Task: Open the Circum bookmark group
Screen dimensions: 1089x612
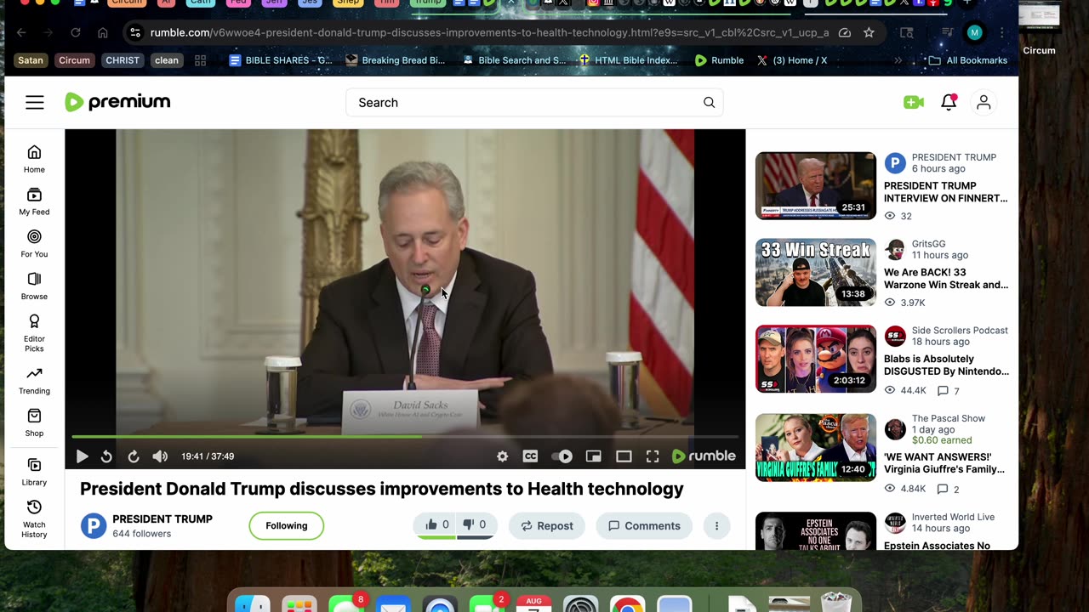Action: [74, 60]
